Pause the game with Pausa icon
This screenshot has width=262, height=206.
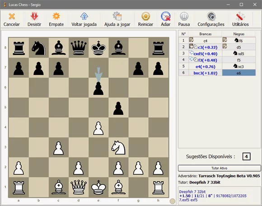(x=184, y=16)
